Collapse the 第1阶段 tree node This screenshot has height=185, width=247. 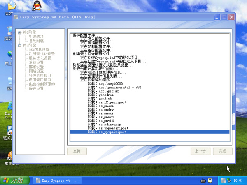coord(19,33)
